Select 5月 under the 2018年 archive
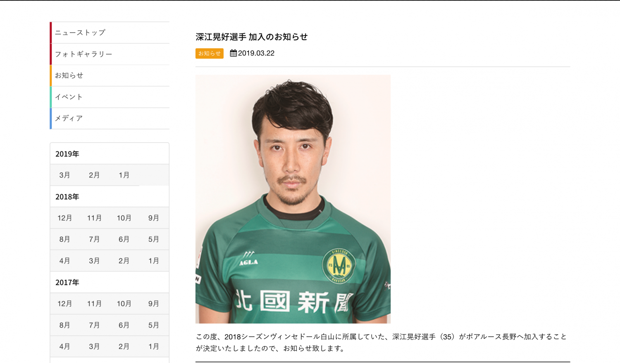620x363 pixels. click(x=154, y=239)
